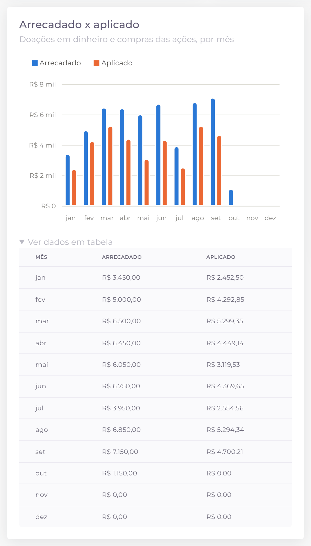Screen dimensions: 311x546
Task: Click the blue Arrecadado legend color square
Action: tap(35, 63)
